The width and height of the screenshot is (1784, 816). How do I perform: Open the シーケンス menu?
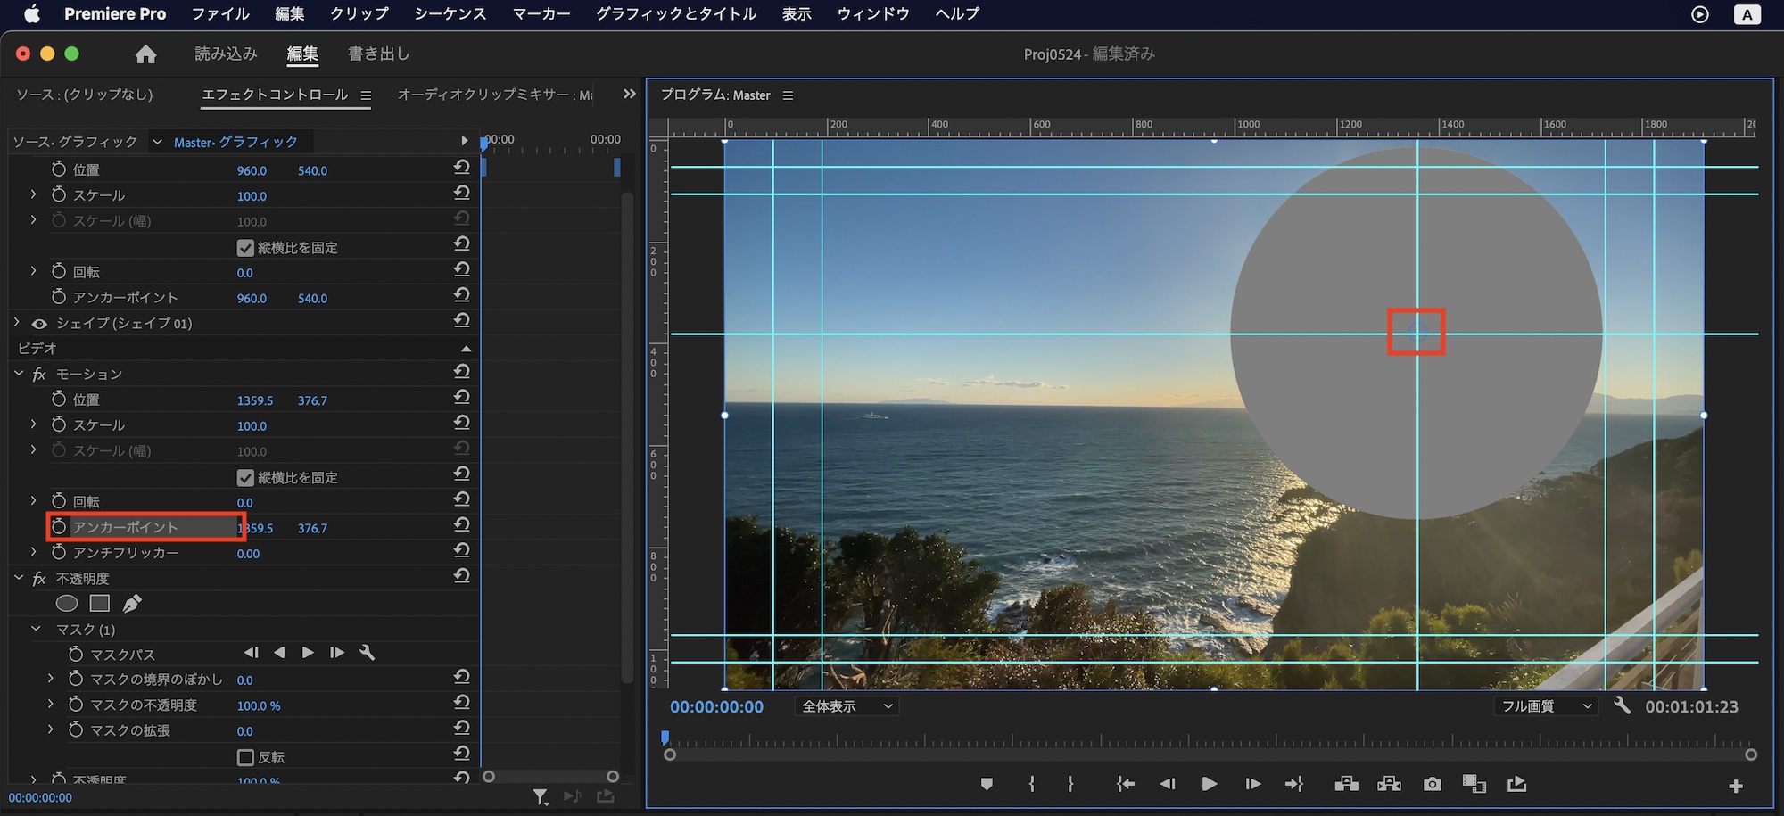tap(450, 13)
